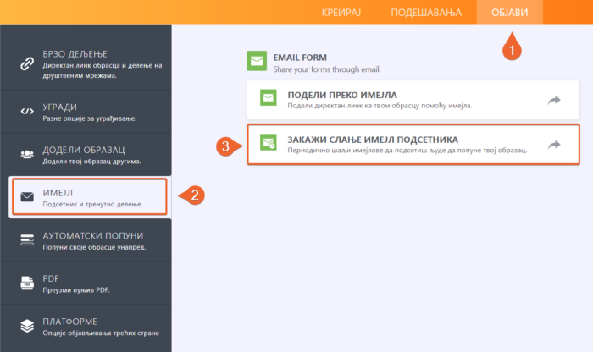This screenshot has width=593, height=352.
Task: Click 'Разне опције за уграђивање.' description
Action: 90,118
